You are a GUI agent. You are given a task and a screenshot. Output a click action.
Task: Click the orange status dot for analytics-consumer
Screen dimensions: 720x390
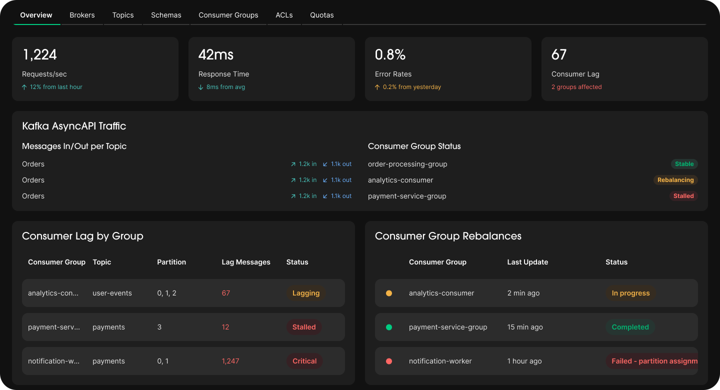pyautogui.click(x=389, y=293)
